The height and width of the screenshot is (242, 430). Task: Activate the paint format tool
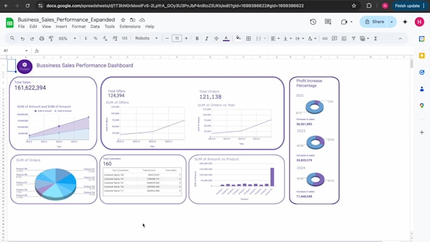[51, 39]
